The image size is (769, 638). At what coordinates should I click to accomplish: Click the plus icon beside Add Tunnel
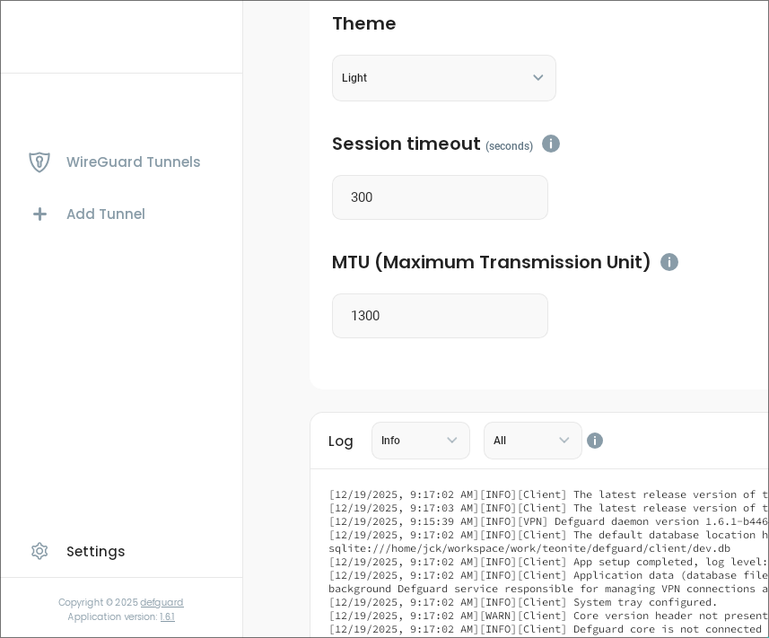39,214
